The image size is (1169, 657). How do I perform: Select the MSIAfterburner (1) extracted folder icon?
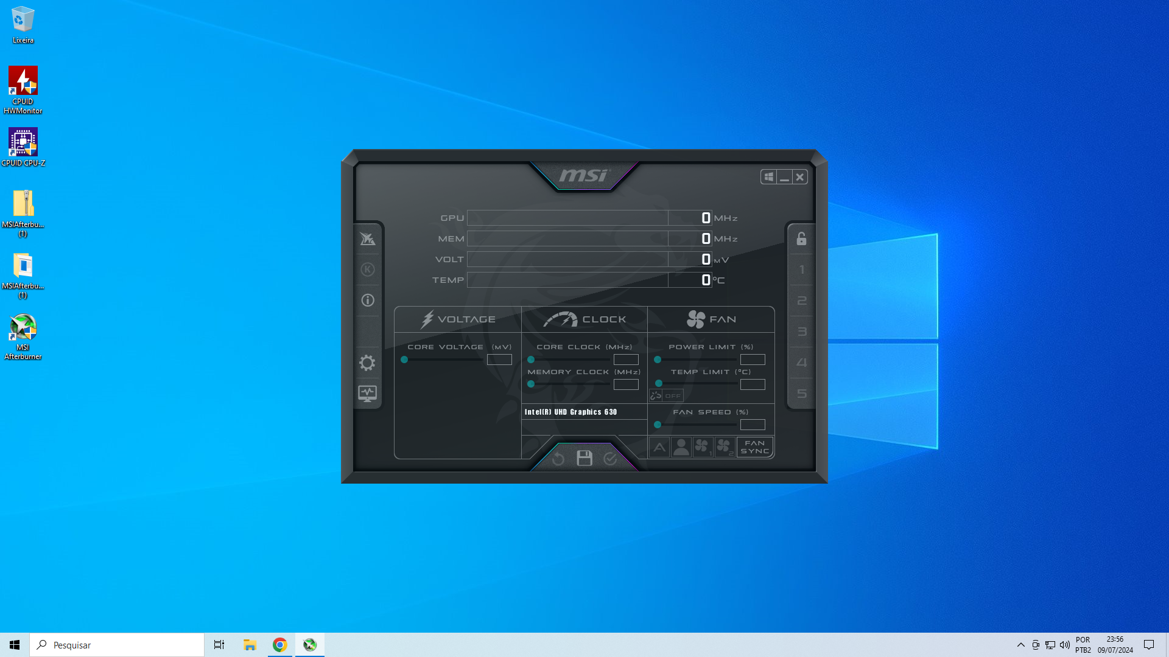click(23, 275)
